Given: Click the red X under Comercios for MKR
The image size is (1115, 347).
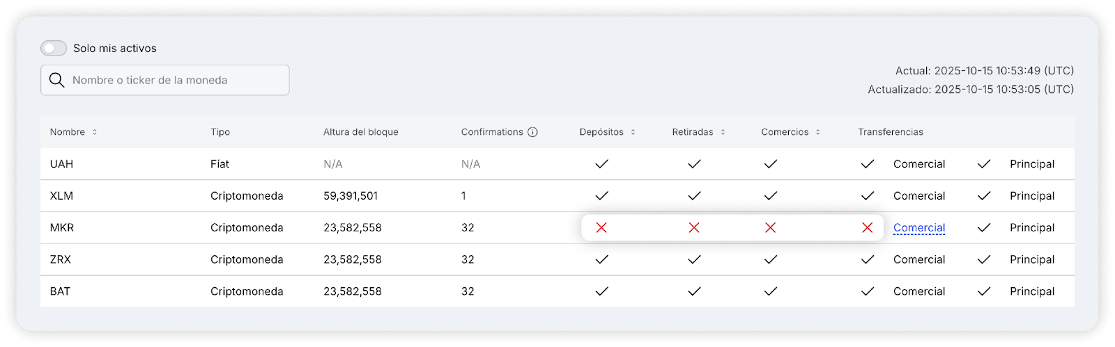Looking at the screenshot, I should 770,227.
